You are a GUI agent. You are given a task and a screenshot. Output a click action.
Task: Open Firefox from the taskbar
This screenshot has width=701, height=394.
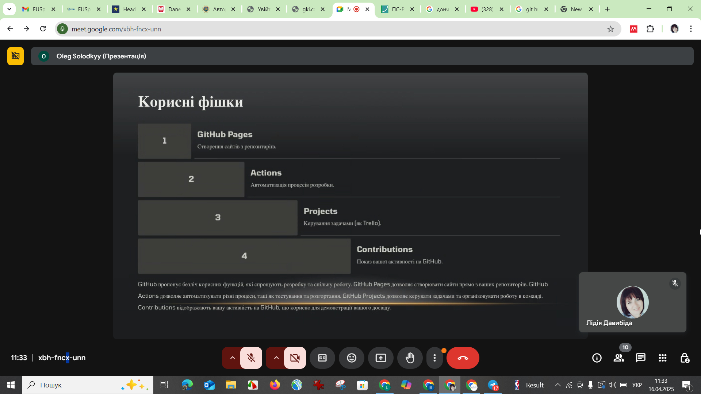[275, 385]
